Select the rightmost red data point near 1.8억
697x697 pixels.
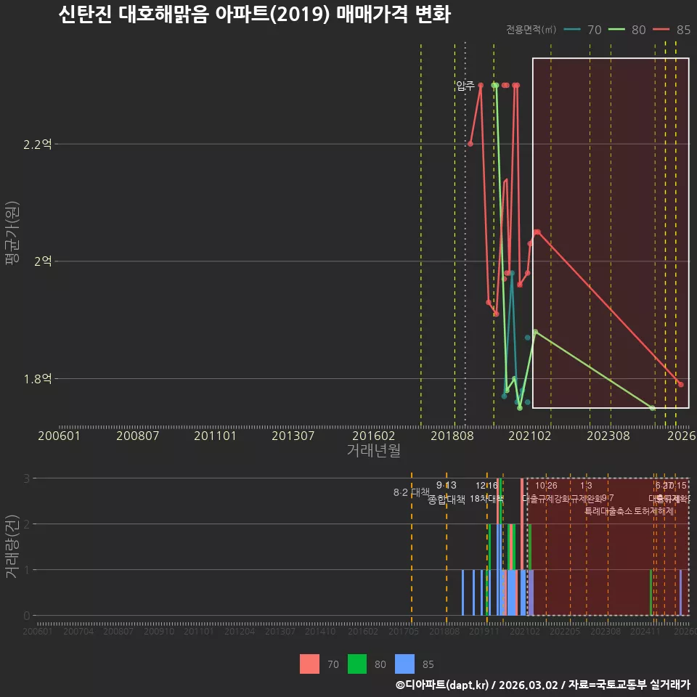pyautogui.click(x=680, y=383)
